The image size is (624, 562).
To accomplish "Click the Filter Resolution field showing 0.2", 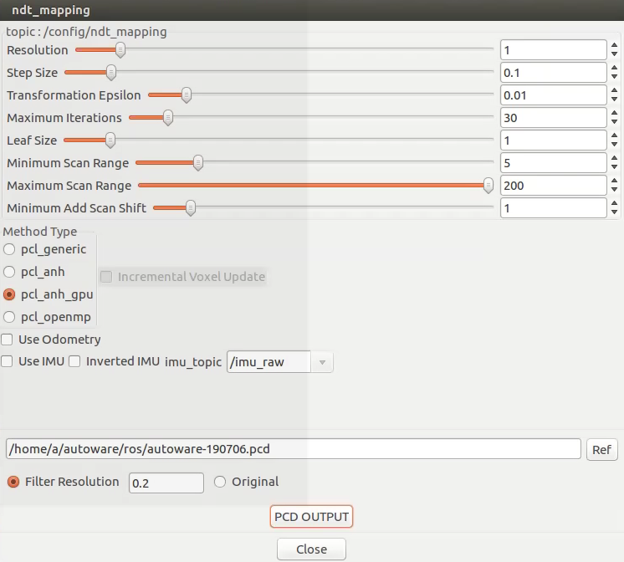I will click(x=166, y=483).
